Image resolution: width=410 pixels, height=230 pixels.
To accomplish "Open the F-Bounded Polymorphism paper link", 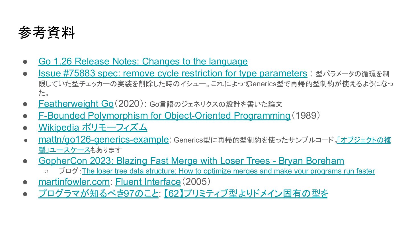I will point(164,116).
